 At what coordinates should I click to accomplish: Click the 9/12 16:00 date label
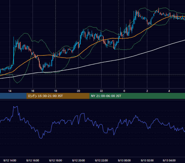(x=33, y=160)
